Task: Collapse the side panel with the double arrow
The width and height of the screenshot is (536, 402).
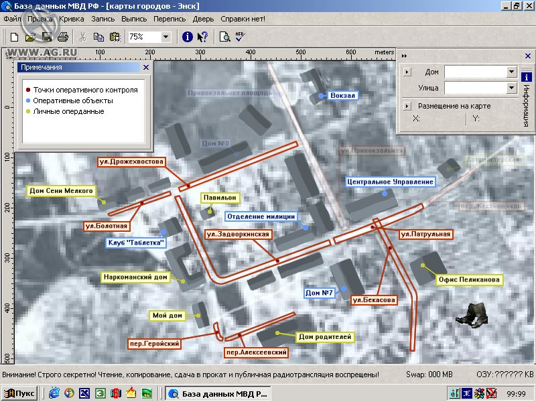Action: coord(405,56)
